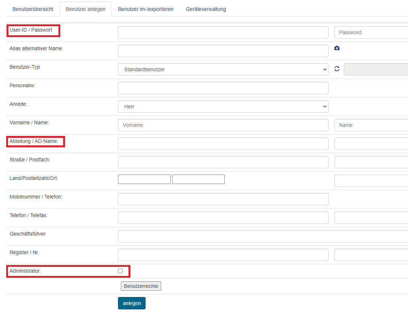Click into the Password field
408x313 pixels.
pyautogui.click(x=371, y=32)
